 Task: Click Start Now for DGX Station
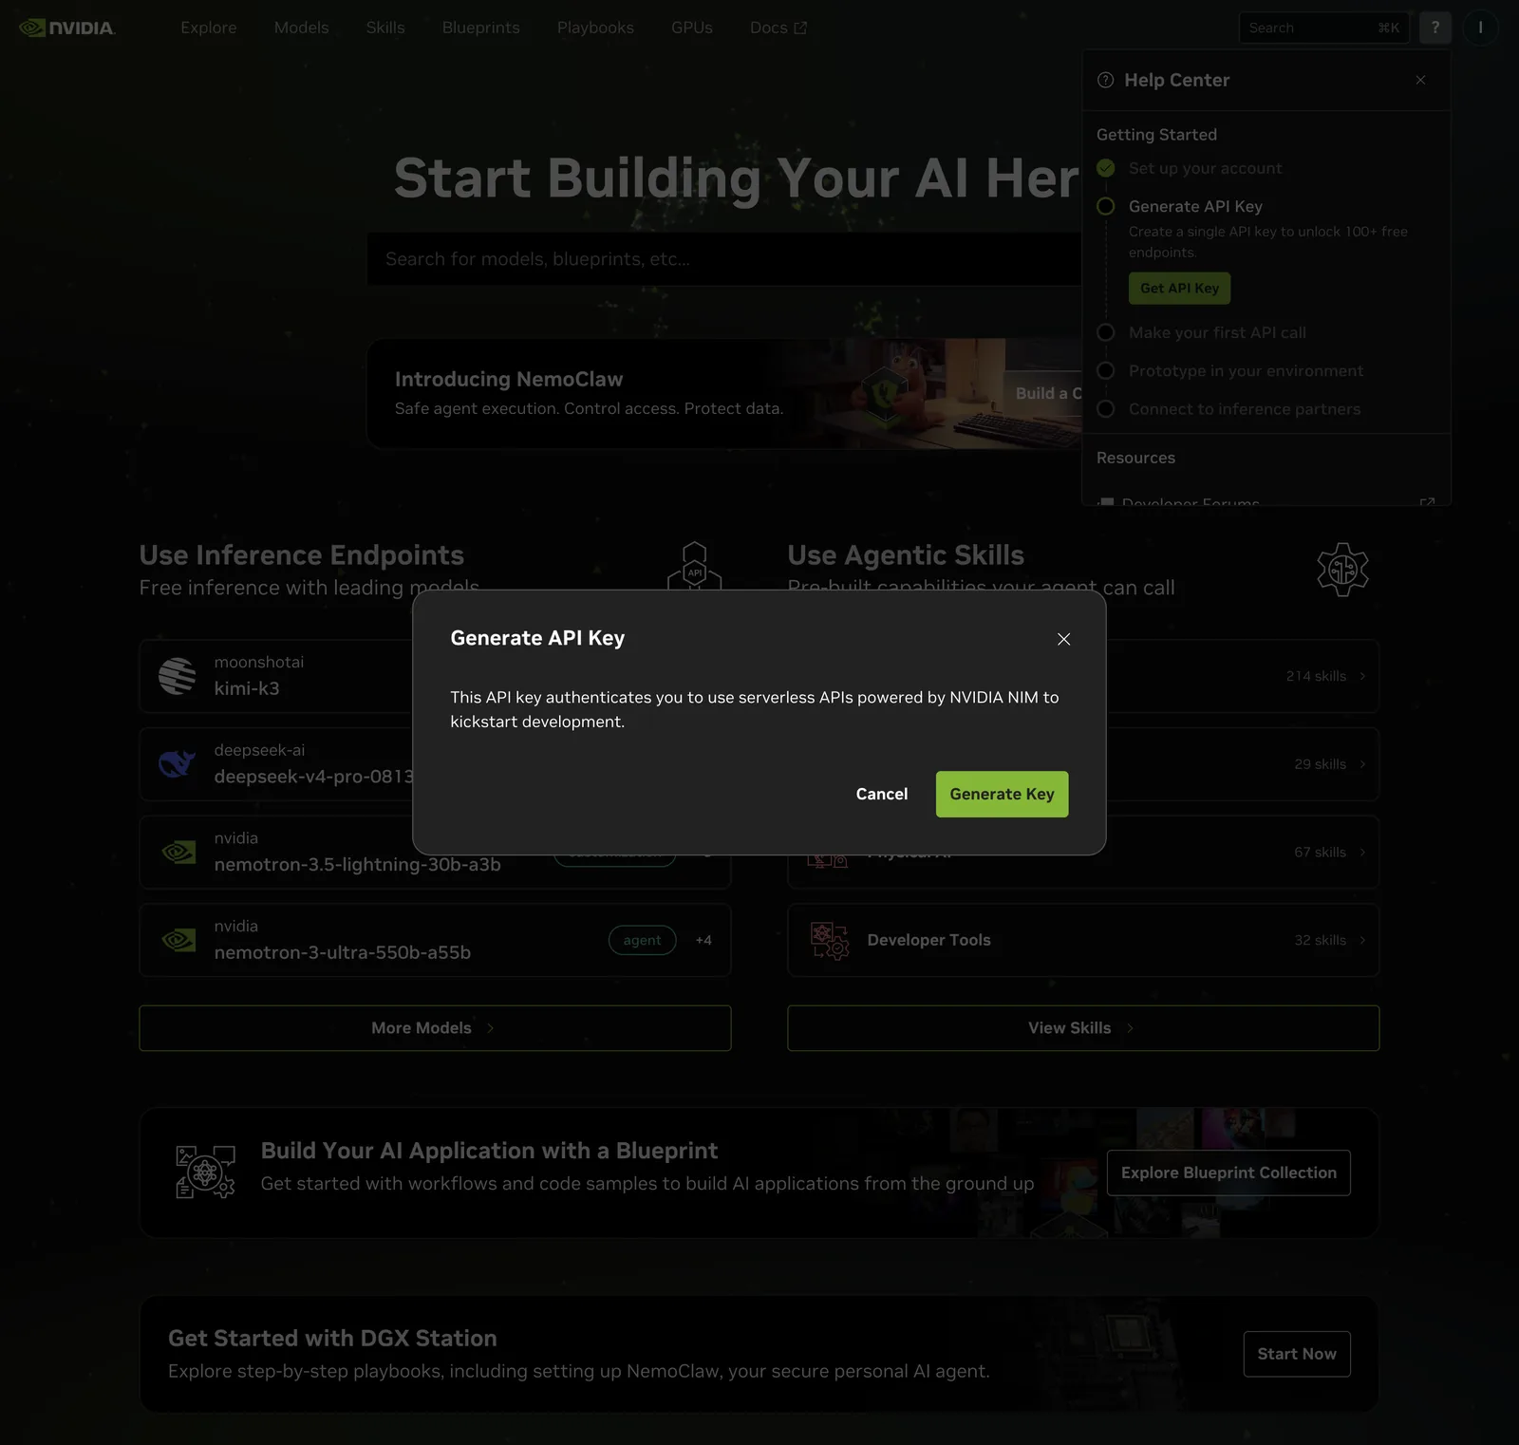coord(1297,1354)
